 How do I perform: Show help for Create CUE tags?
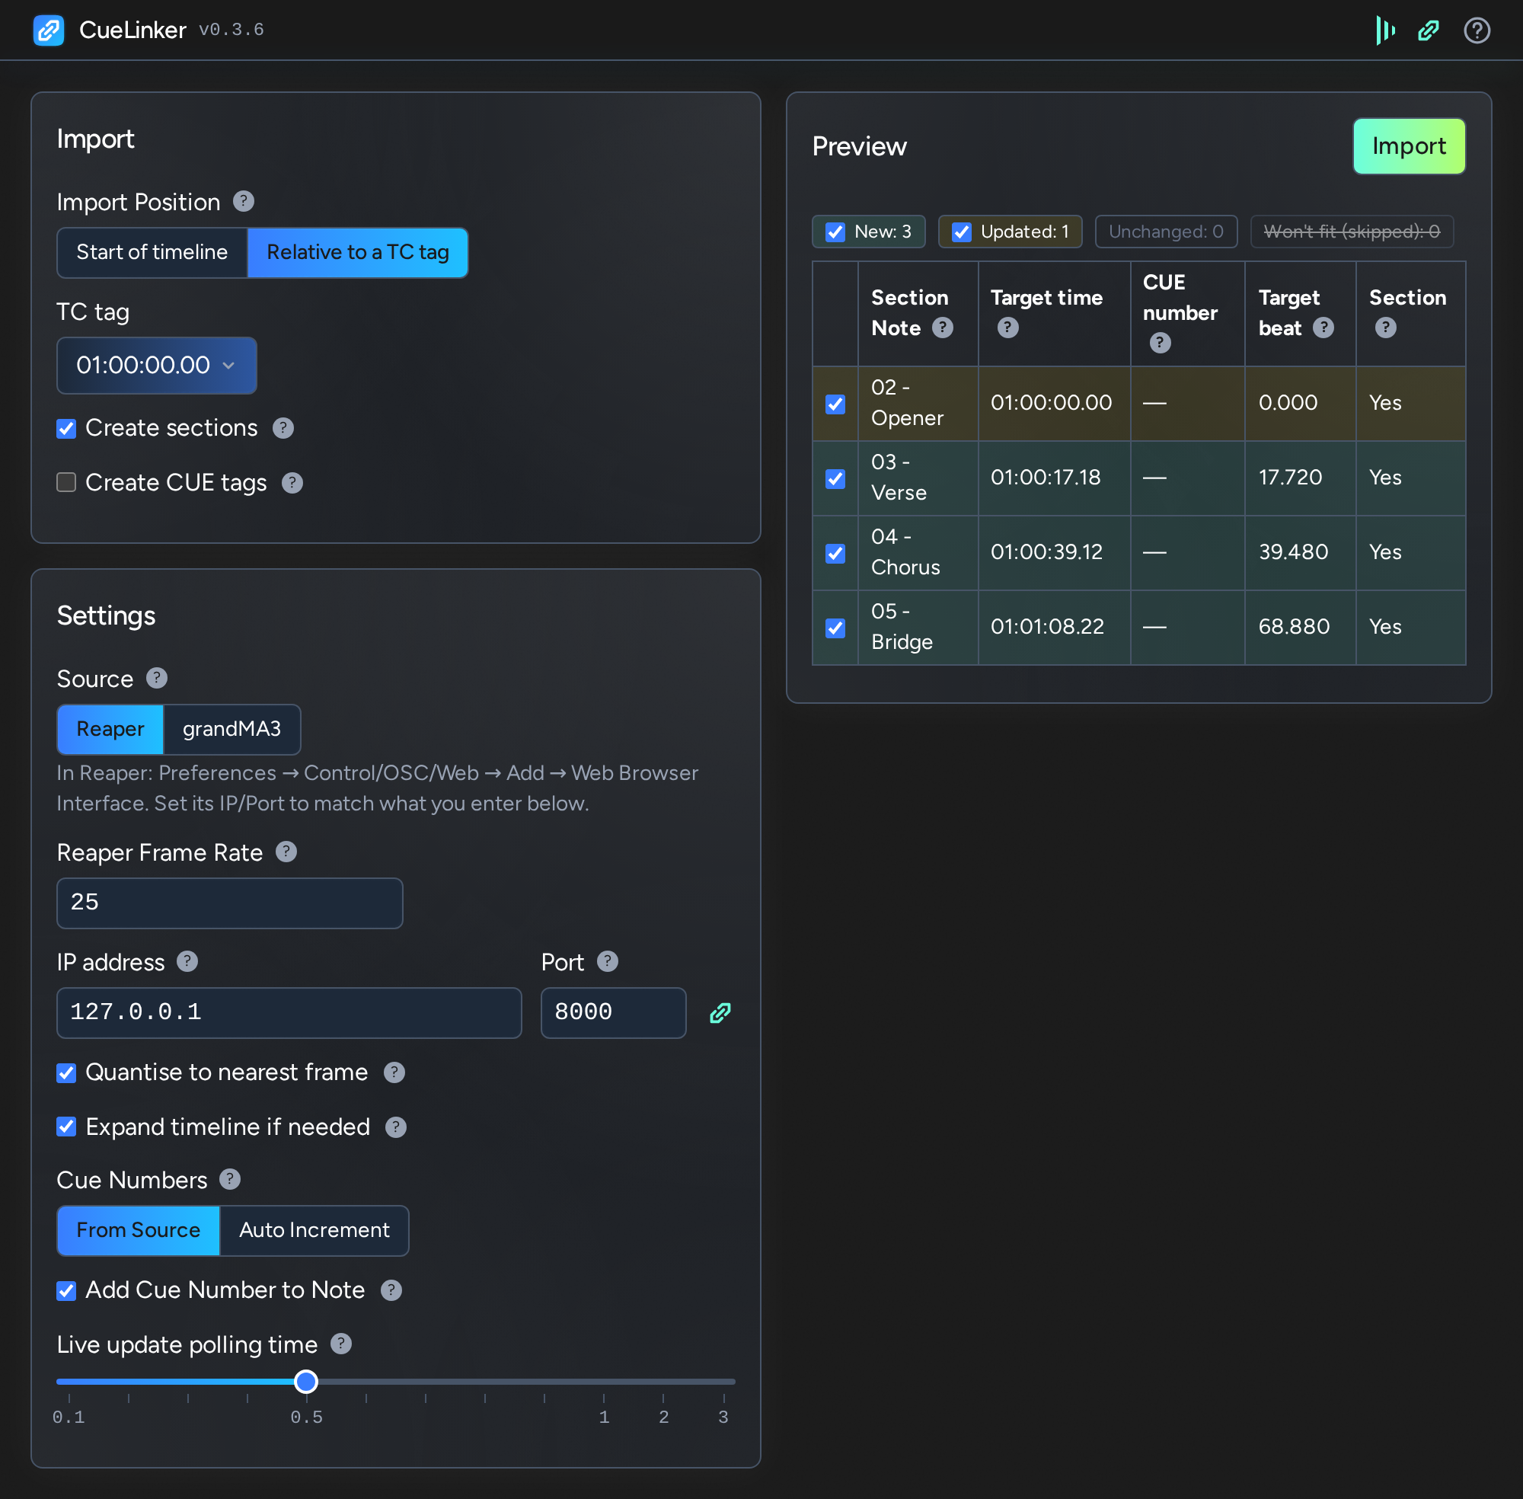[292, 483]
